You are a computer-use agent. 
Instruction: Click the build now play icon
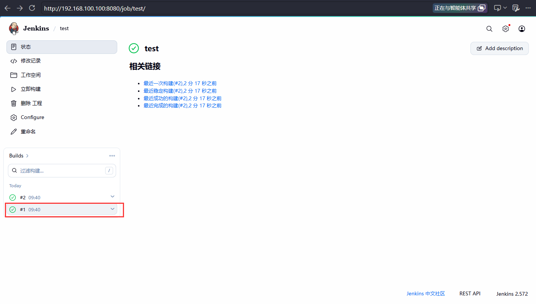[x=14, y=89]
